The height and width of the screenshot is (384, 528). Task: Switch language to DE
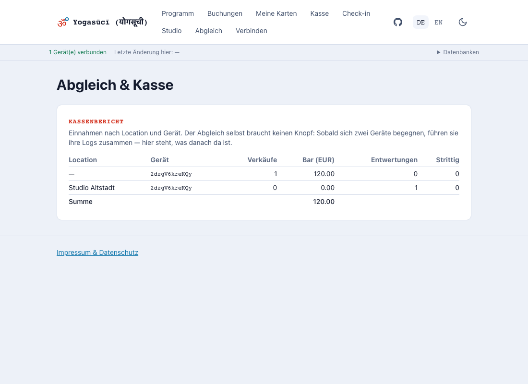(420, 22)
